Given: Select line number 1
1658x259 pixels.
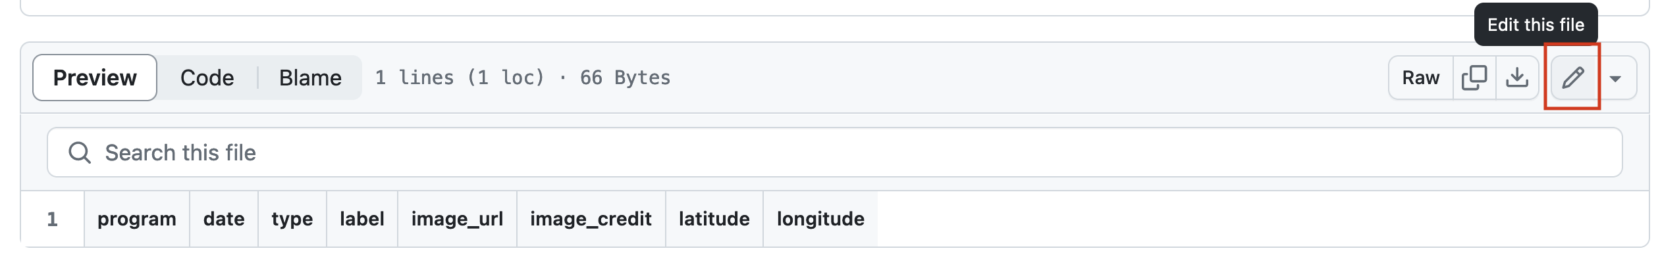Looking at the screenshot, I should [x=52, y=219].
